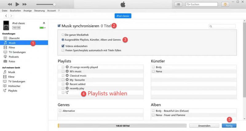This screenshot has width=246, height=131.
Task: Click the volume slider knob
Action: pos(54,4)
